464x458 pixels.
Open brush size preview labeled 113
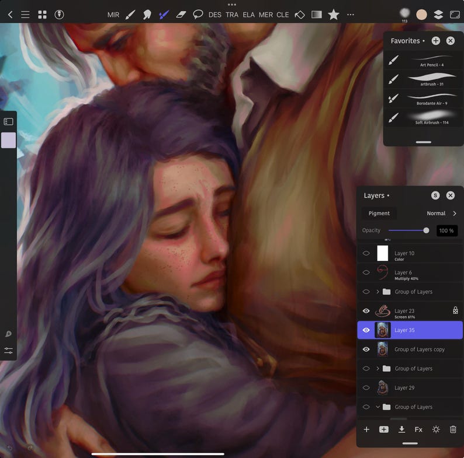(404, 15)
